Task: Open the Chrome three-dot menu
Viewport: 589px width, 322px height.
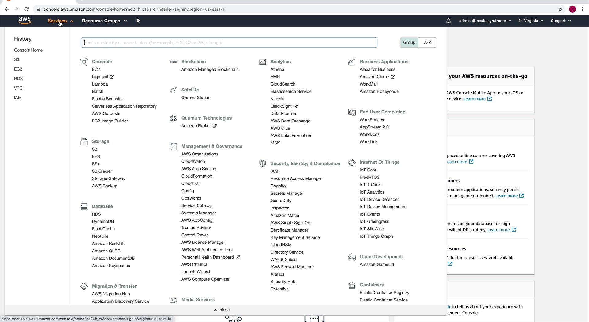Action: point(582,9)
